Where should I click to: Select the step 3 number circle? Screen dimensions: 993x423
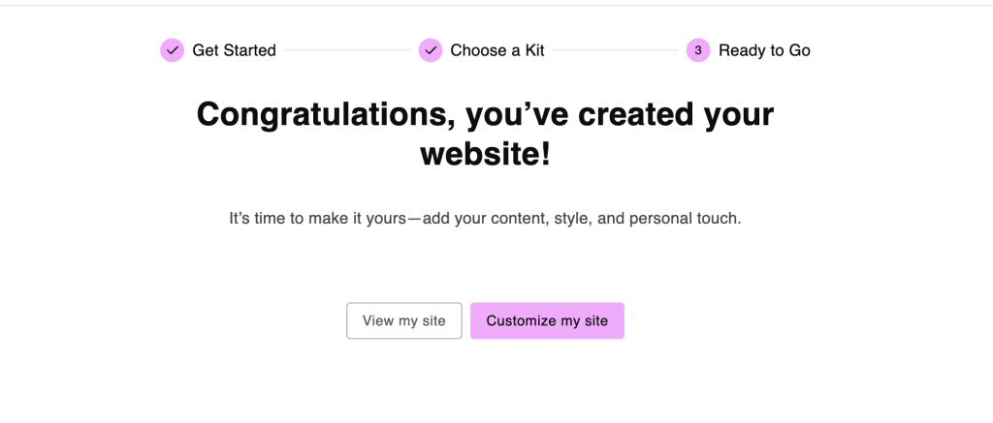698,50
